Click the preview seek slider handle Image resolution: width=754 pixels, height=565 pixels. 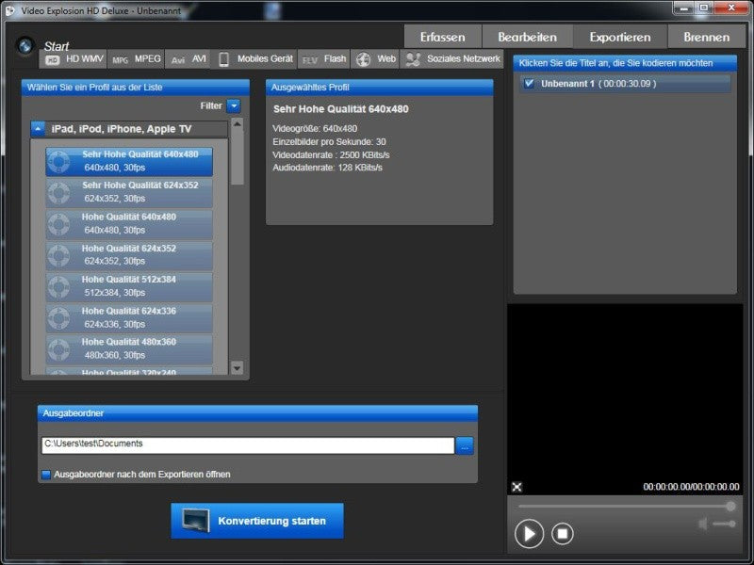point(730,506)
